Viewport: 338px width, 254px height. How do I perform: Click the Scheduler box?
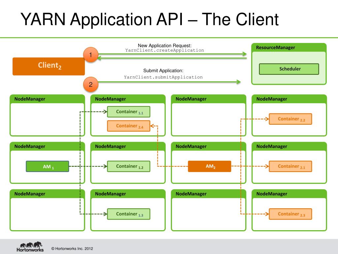tap(289, 69)
